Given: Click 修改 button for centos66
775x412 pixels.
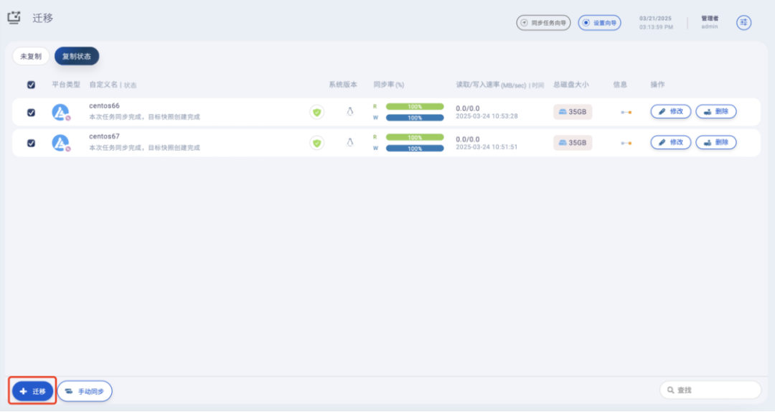Looking at the screenshot, I should [x=670, y=111].
